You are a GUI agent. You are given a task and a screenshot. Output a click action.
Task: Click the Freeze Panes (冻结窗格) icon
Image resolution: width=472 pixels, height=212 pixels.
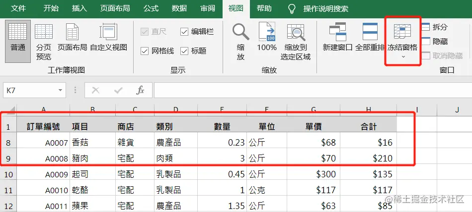click(x=402, y=32)
